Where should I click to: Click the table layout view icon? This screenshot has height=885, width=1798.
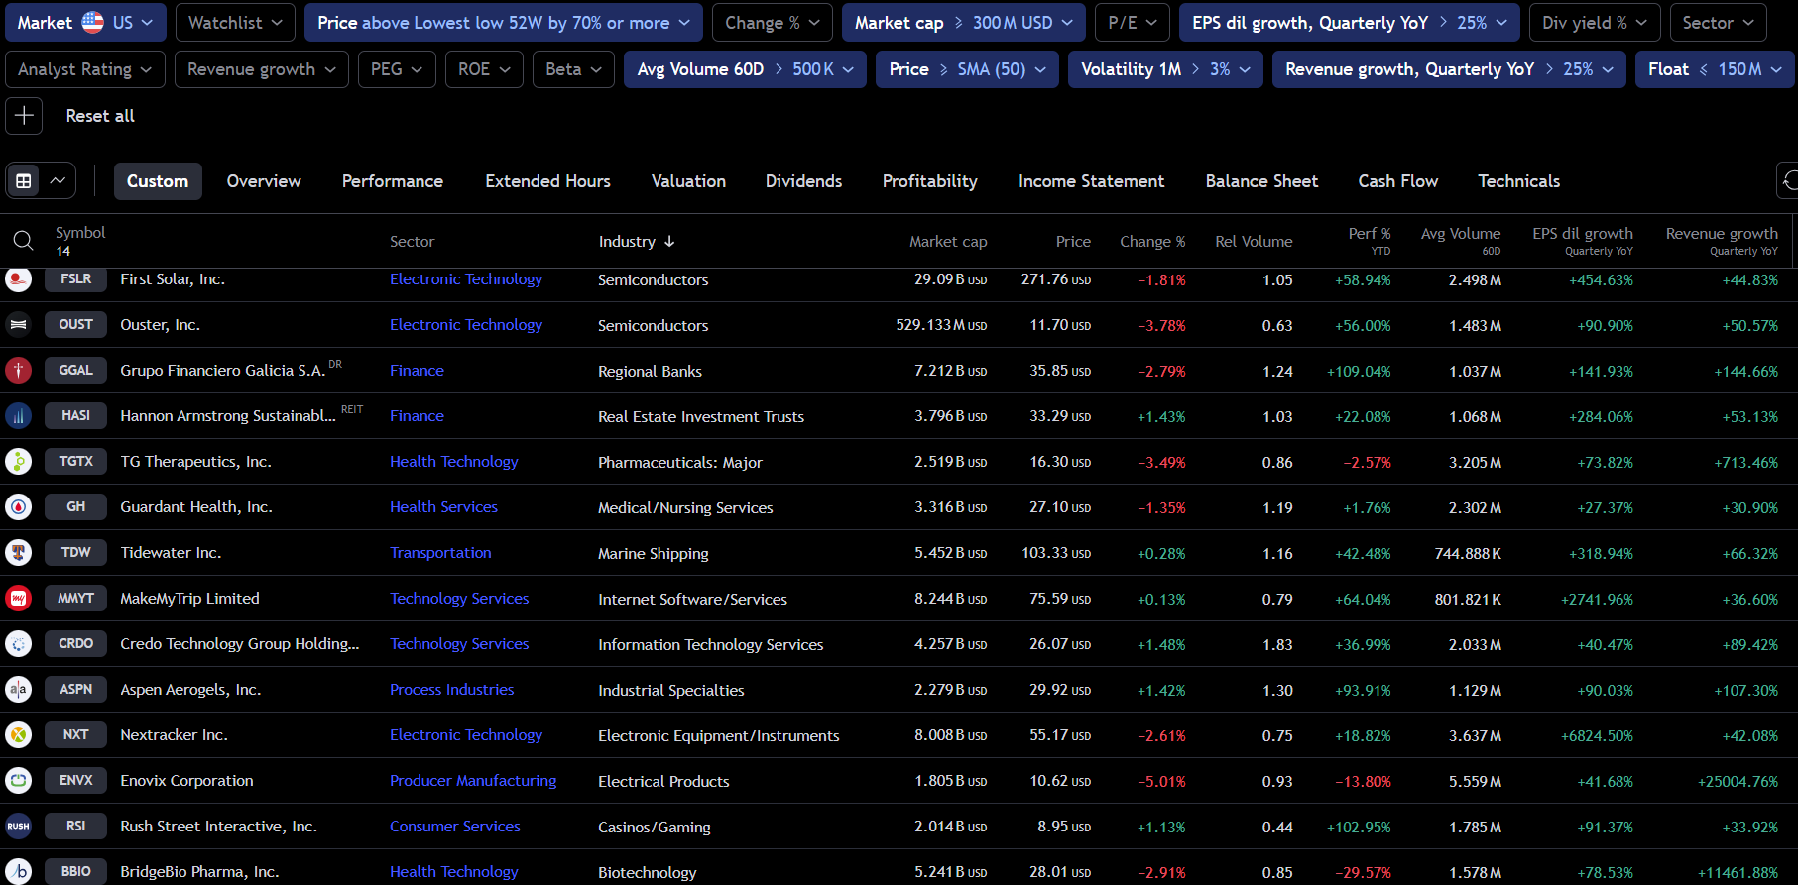(24, 181)
